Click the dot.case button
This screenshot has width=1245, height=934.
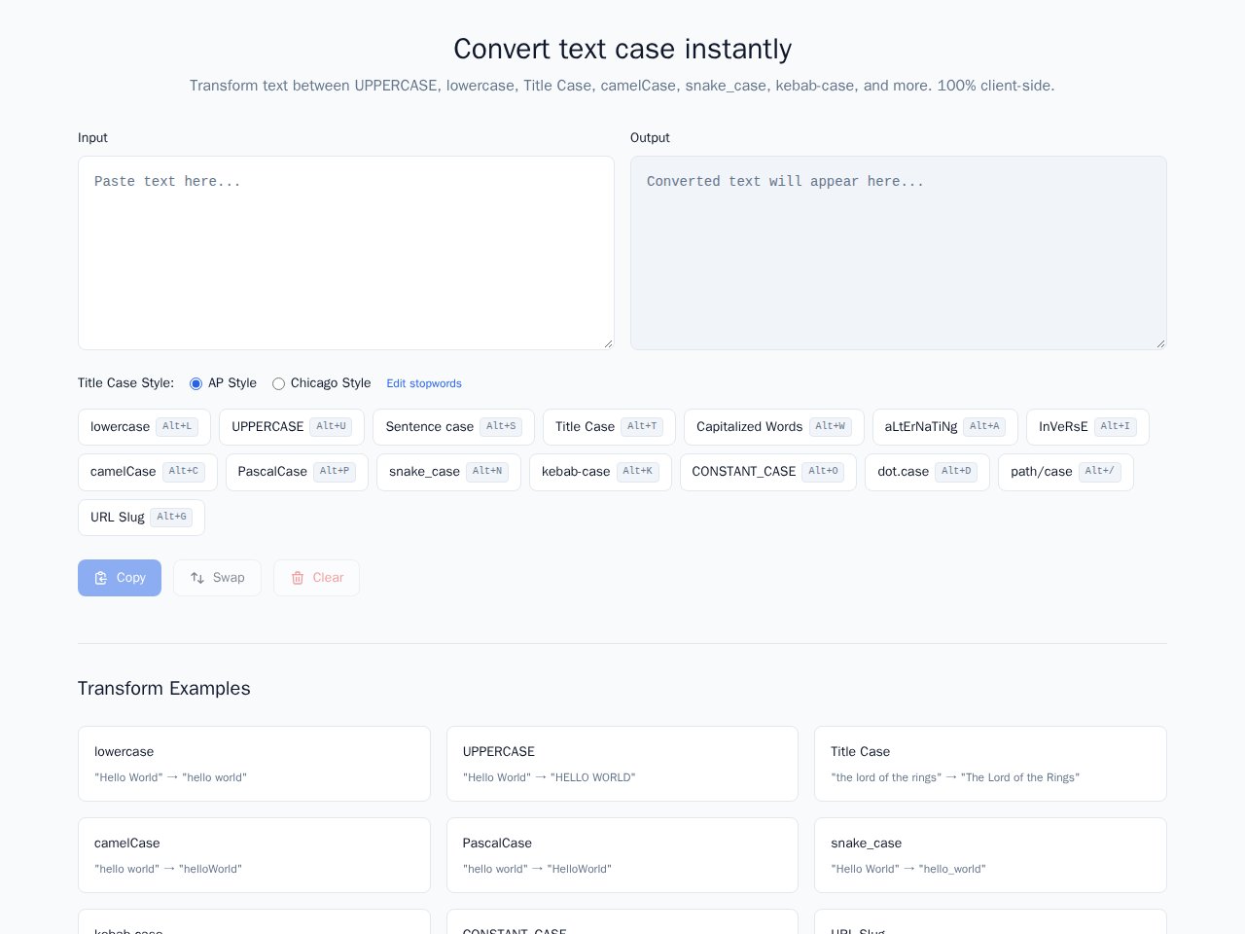[x=927, y=472]
